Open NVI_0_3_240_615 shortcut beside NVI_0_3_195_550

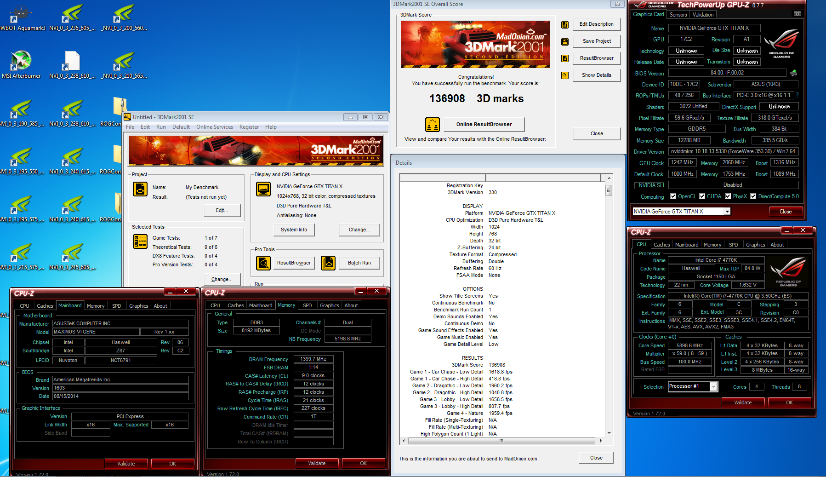click(x=73, y=161)
